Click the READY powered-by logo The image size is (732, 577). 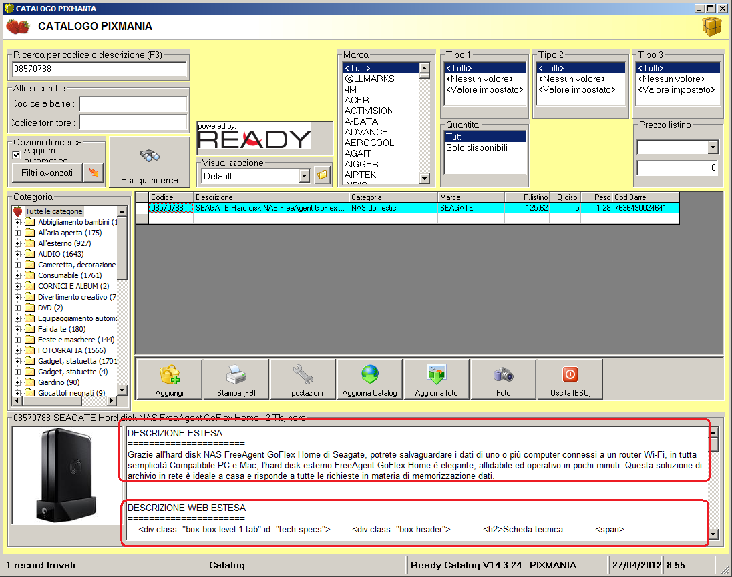[254, 135]
